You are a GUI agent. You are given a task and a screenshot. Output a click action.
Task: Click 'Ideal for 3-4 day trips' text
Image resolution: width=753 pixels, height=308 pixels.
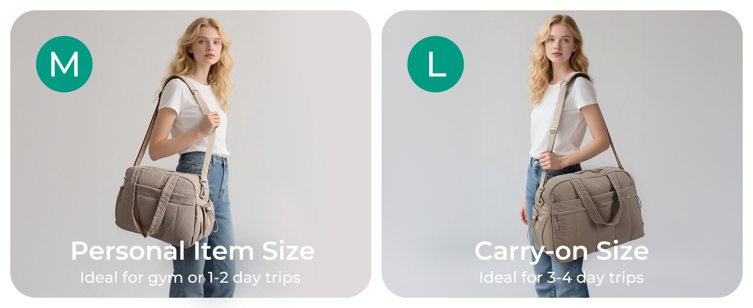(x=561, y=278)
